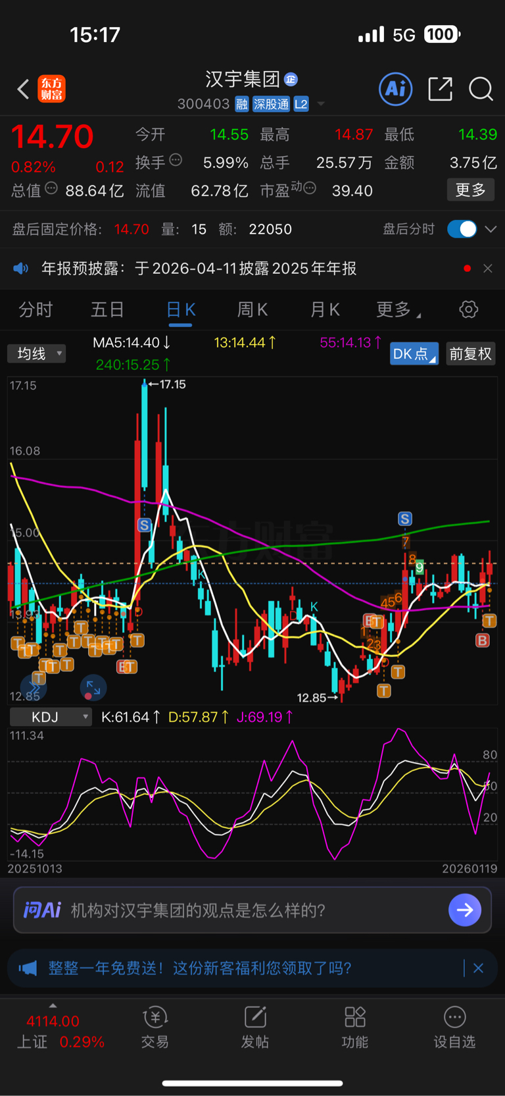Tap the info icon next to 换手

(x=176, y=160)
